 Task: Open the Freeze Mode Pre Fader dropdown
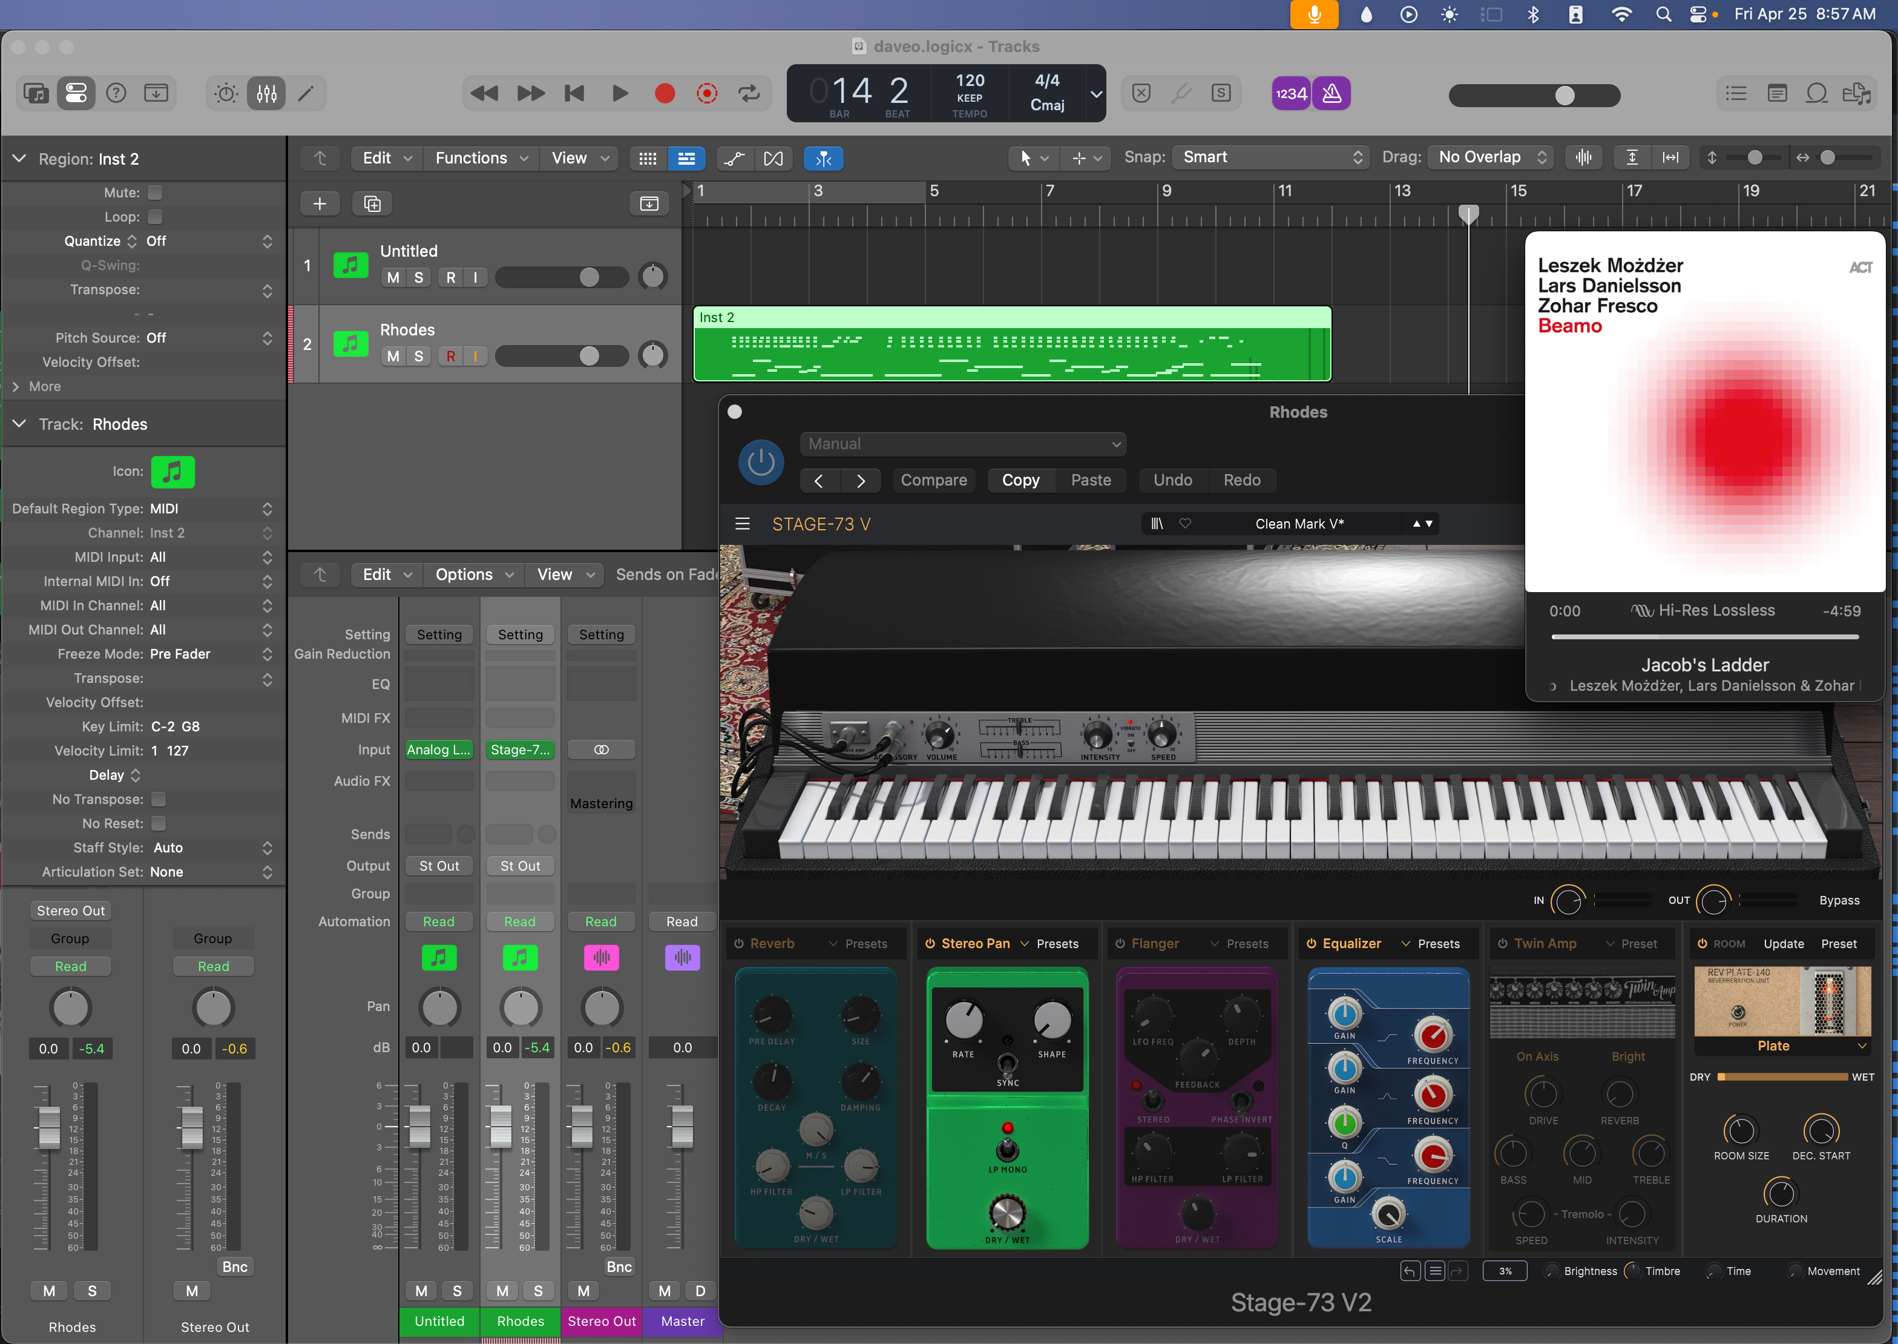(x=211, y=654)
